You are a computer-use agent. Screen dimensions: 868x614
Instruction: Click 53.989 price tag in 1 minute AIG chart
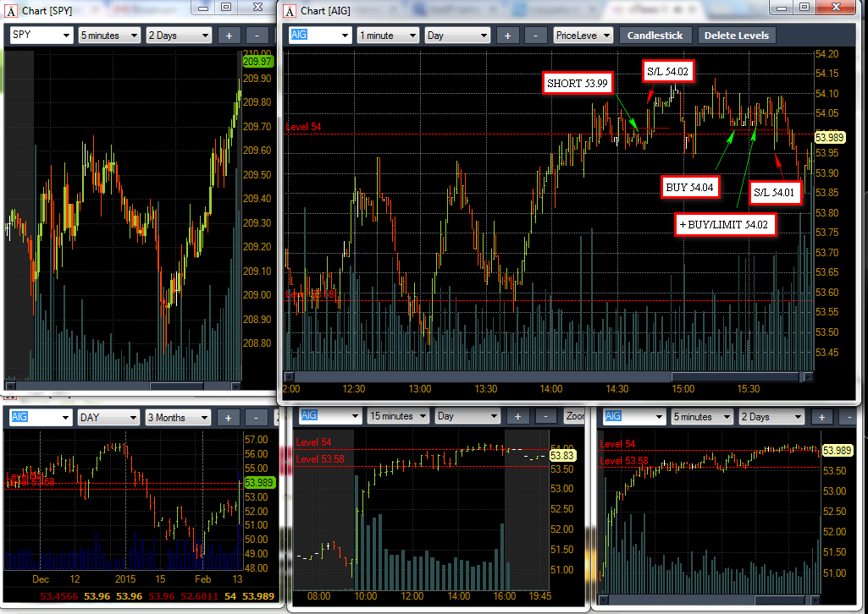coord(830,138)
